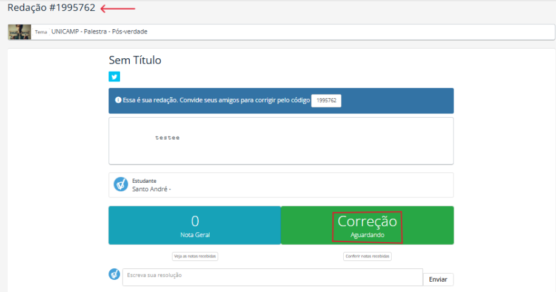Image resolution: width=556 pixels, height=292 pixels.
Task: Click the Twitter share icon
Action: point(114,76)
